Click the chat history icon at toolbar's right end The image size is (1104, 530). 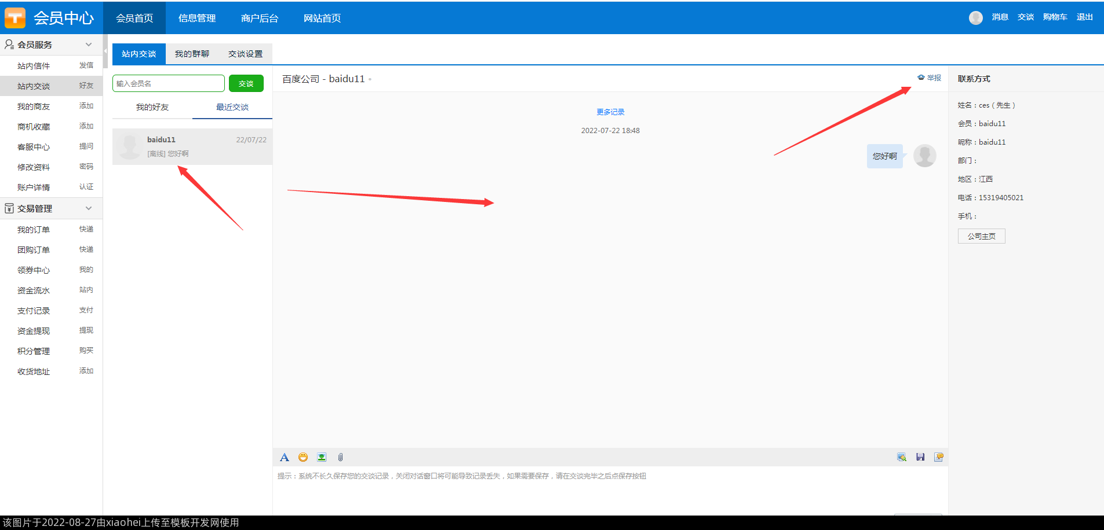(939, 457)
